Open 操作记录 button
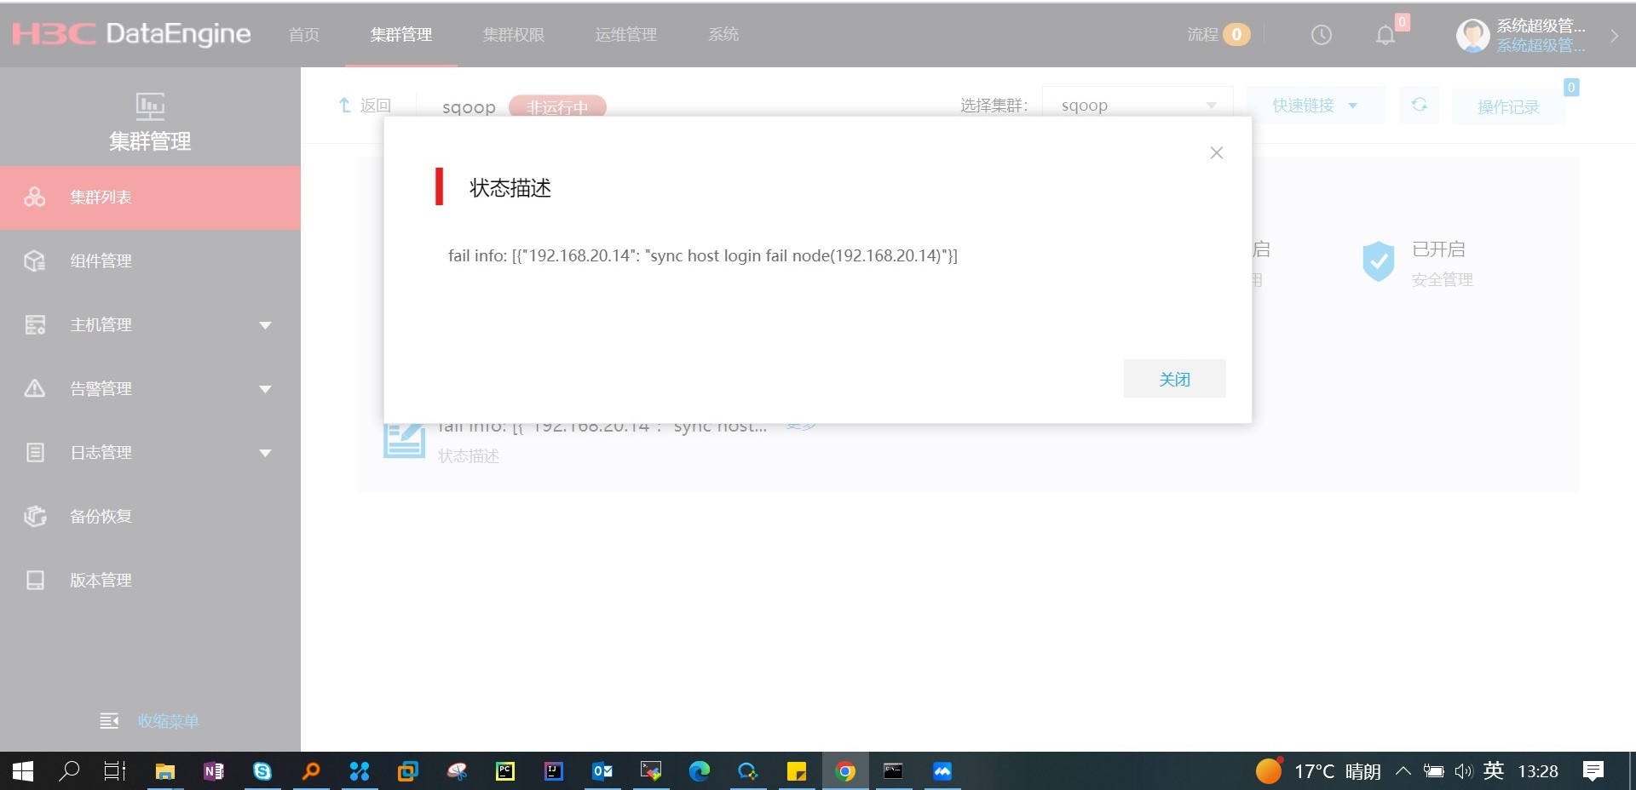 [x=1508, y=106]
